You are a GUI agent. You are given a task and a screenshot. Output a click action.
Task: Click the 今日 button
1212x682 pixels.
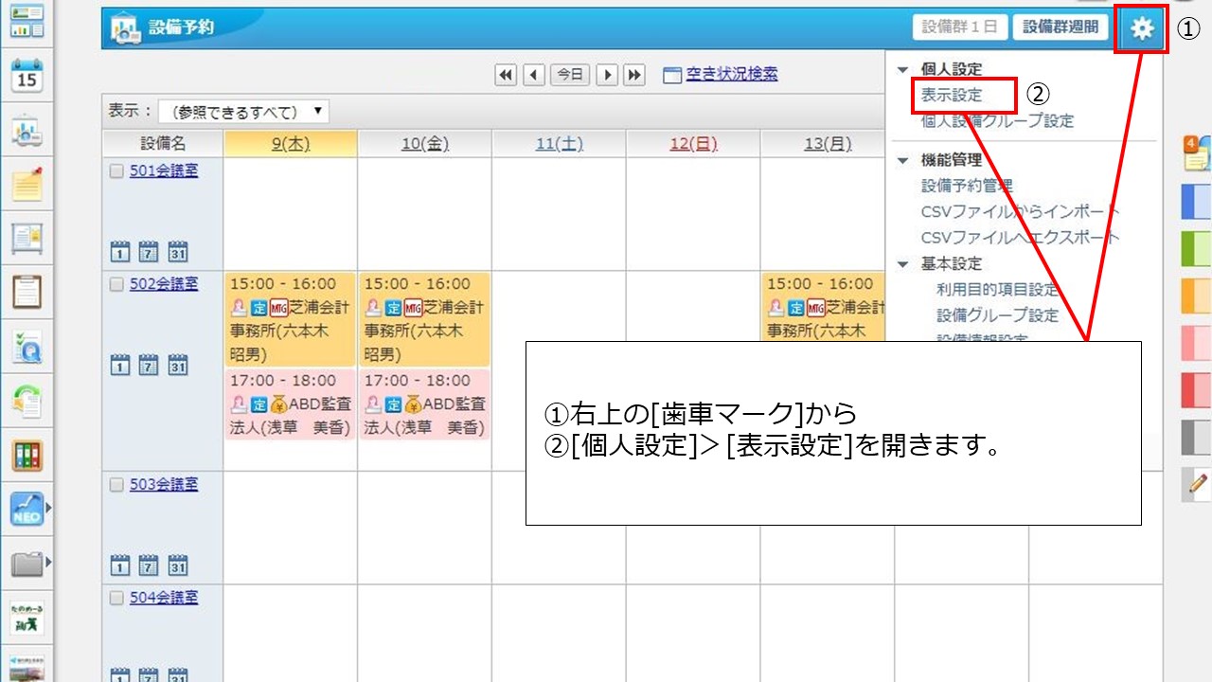(x=570, y=75)
